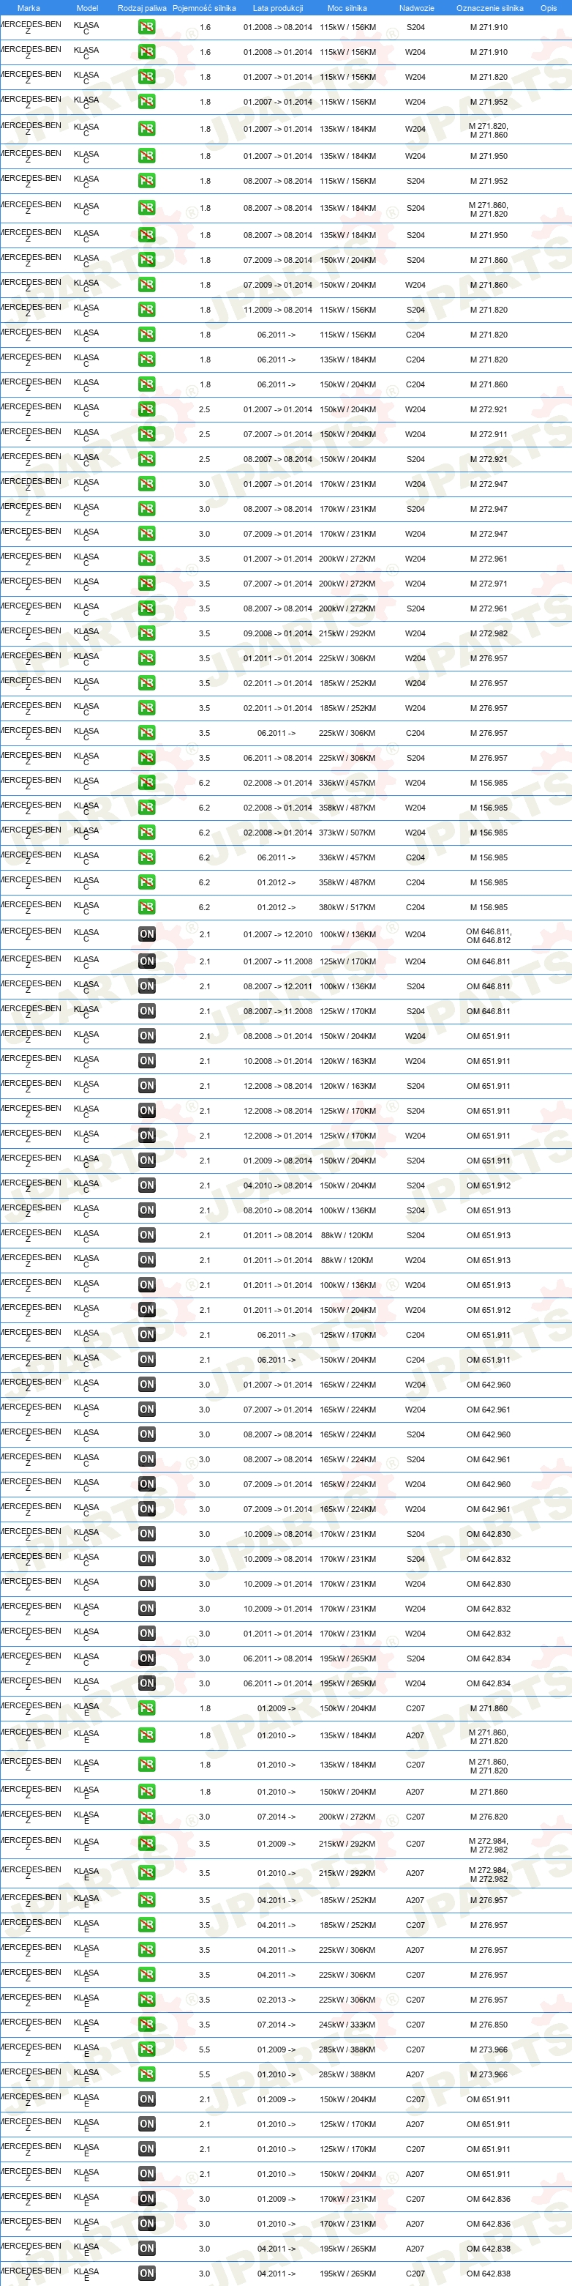Click the M 273.966 cell in the C207 row
Image resolution: width=572 pixels, height=2286 pixels.
click(489, 2049)
